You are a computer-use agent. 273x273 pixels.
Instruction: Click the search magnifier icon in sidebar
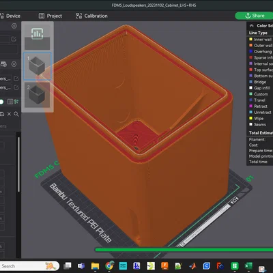tap(16, 114)
